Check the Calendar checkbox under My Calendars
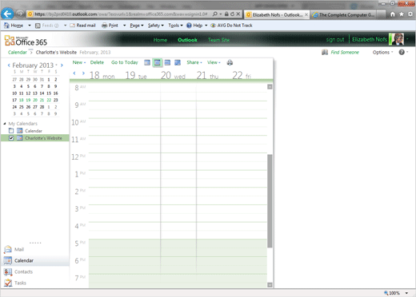 coord(11,131)
